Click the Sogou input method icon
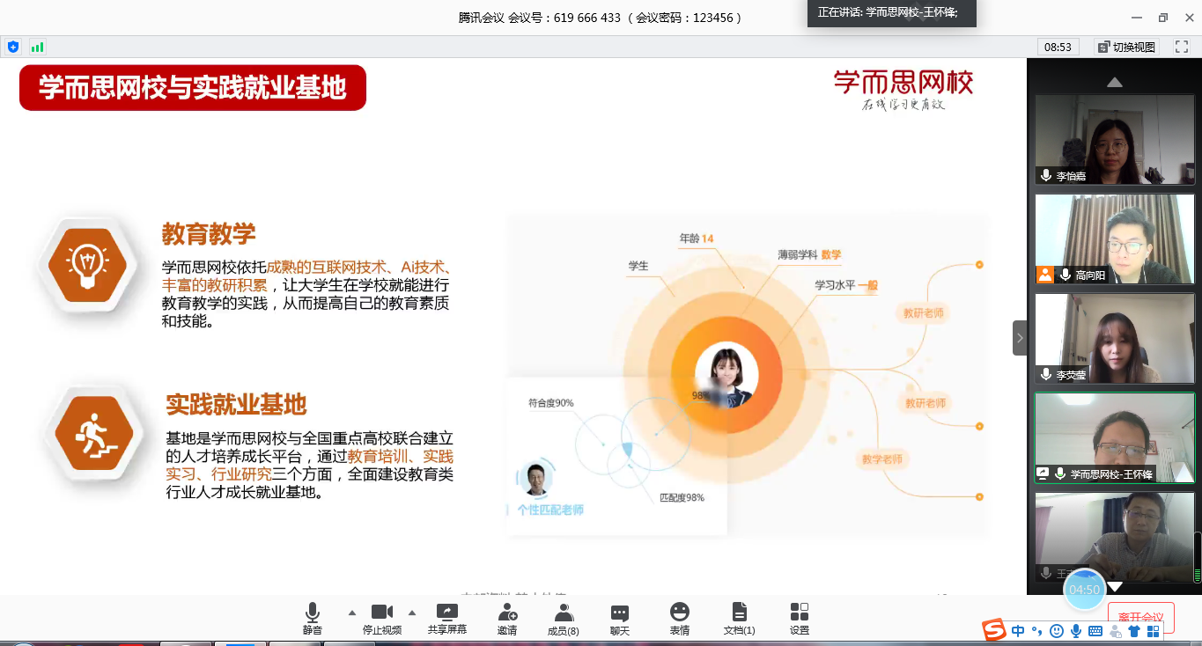1202x646 pixels. tap(994, 630)
